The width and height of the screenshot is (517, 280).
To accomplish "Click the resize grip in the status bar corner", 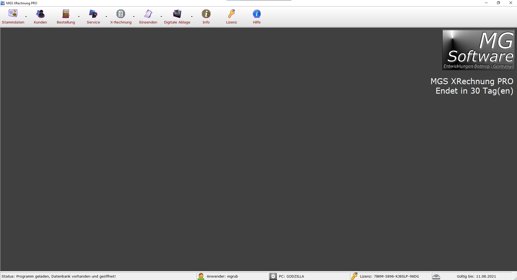I will [515, 278].
